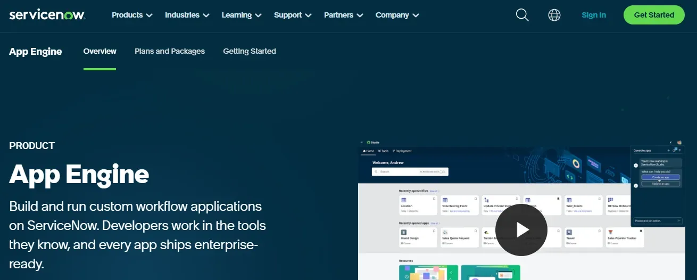Click the ServiceNow logo
This screenshot has width=697, height=280.
tap(47, 15)
